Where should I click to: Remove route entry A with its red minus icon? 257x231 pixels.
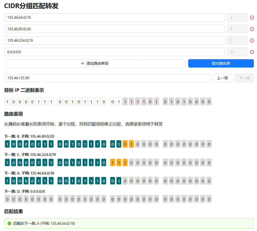(x=252, y=17)
